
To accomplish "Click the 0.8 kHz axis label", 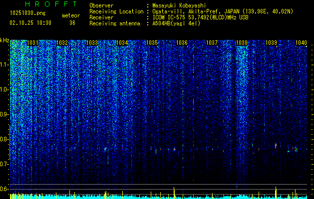I will click(4, 139).
